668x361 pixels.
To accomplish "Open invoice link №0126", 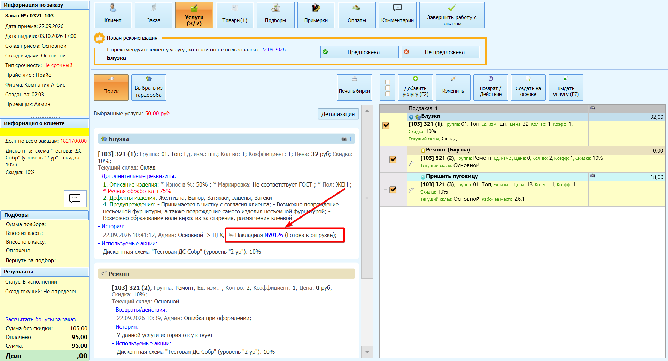I will coord(274,235).
